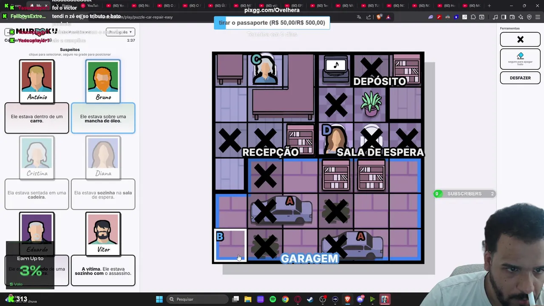Click Bruno's clue about the mancha de óleo
The image size is (544, 306).
[103, 118]
